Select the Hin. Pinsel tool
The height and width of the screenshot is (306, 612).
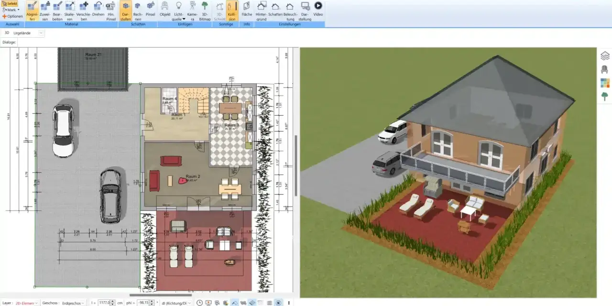(x=111, y=11)
